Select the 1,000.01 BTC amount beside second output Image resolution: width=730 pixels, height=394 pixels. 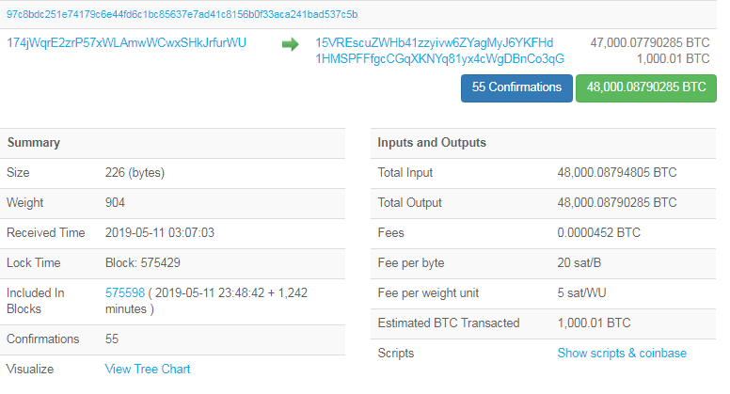[x=673, y=58]
